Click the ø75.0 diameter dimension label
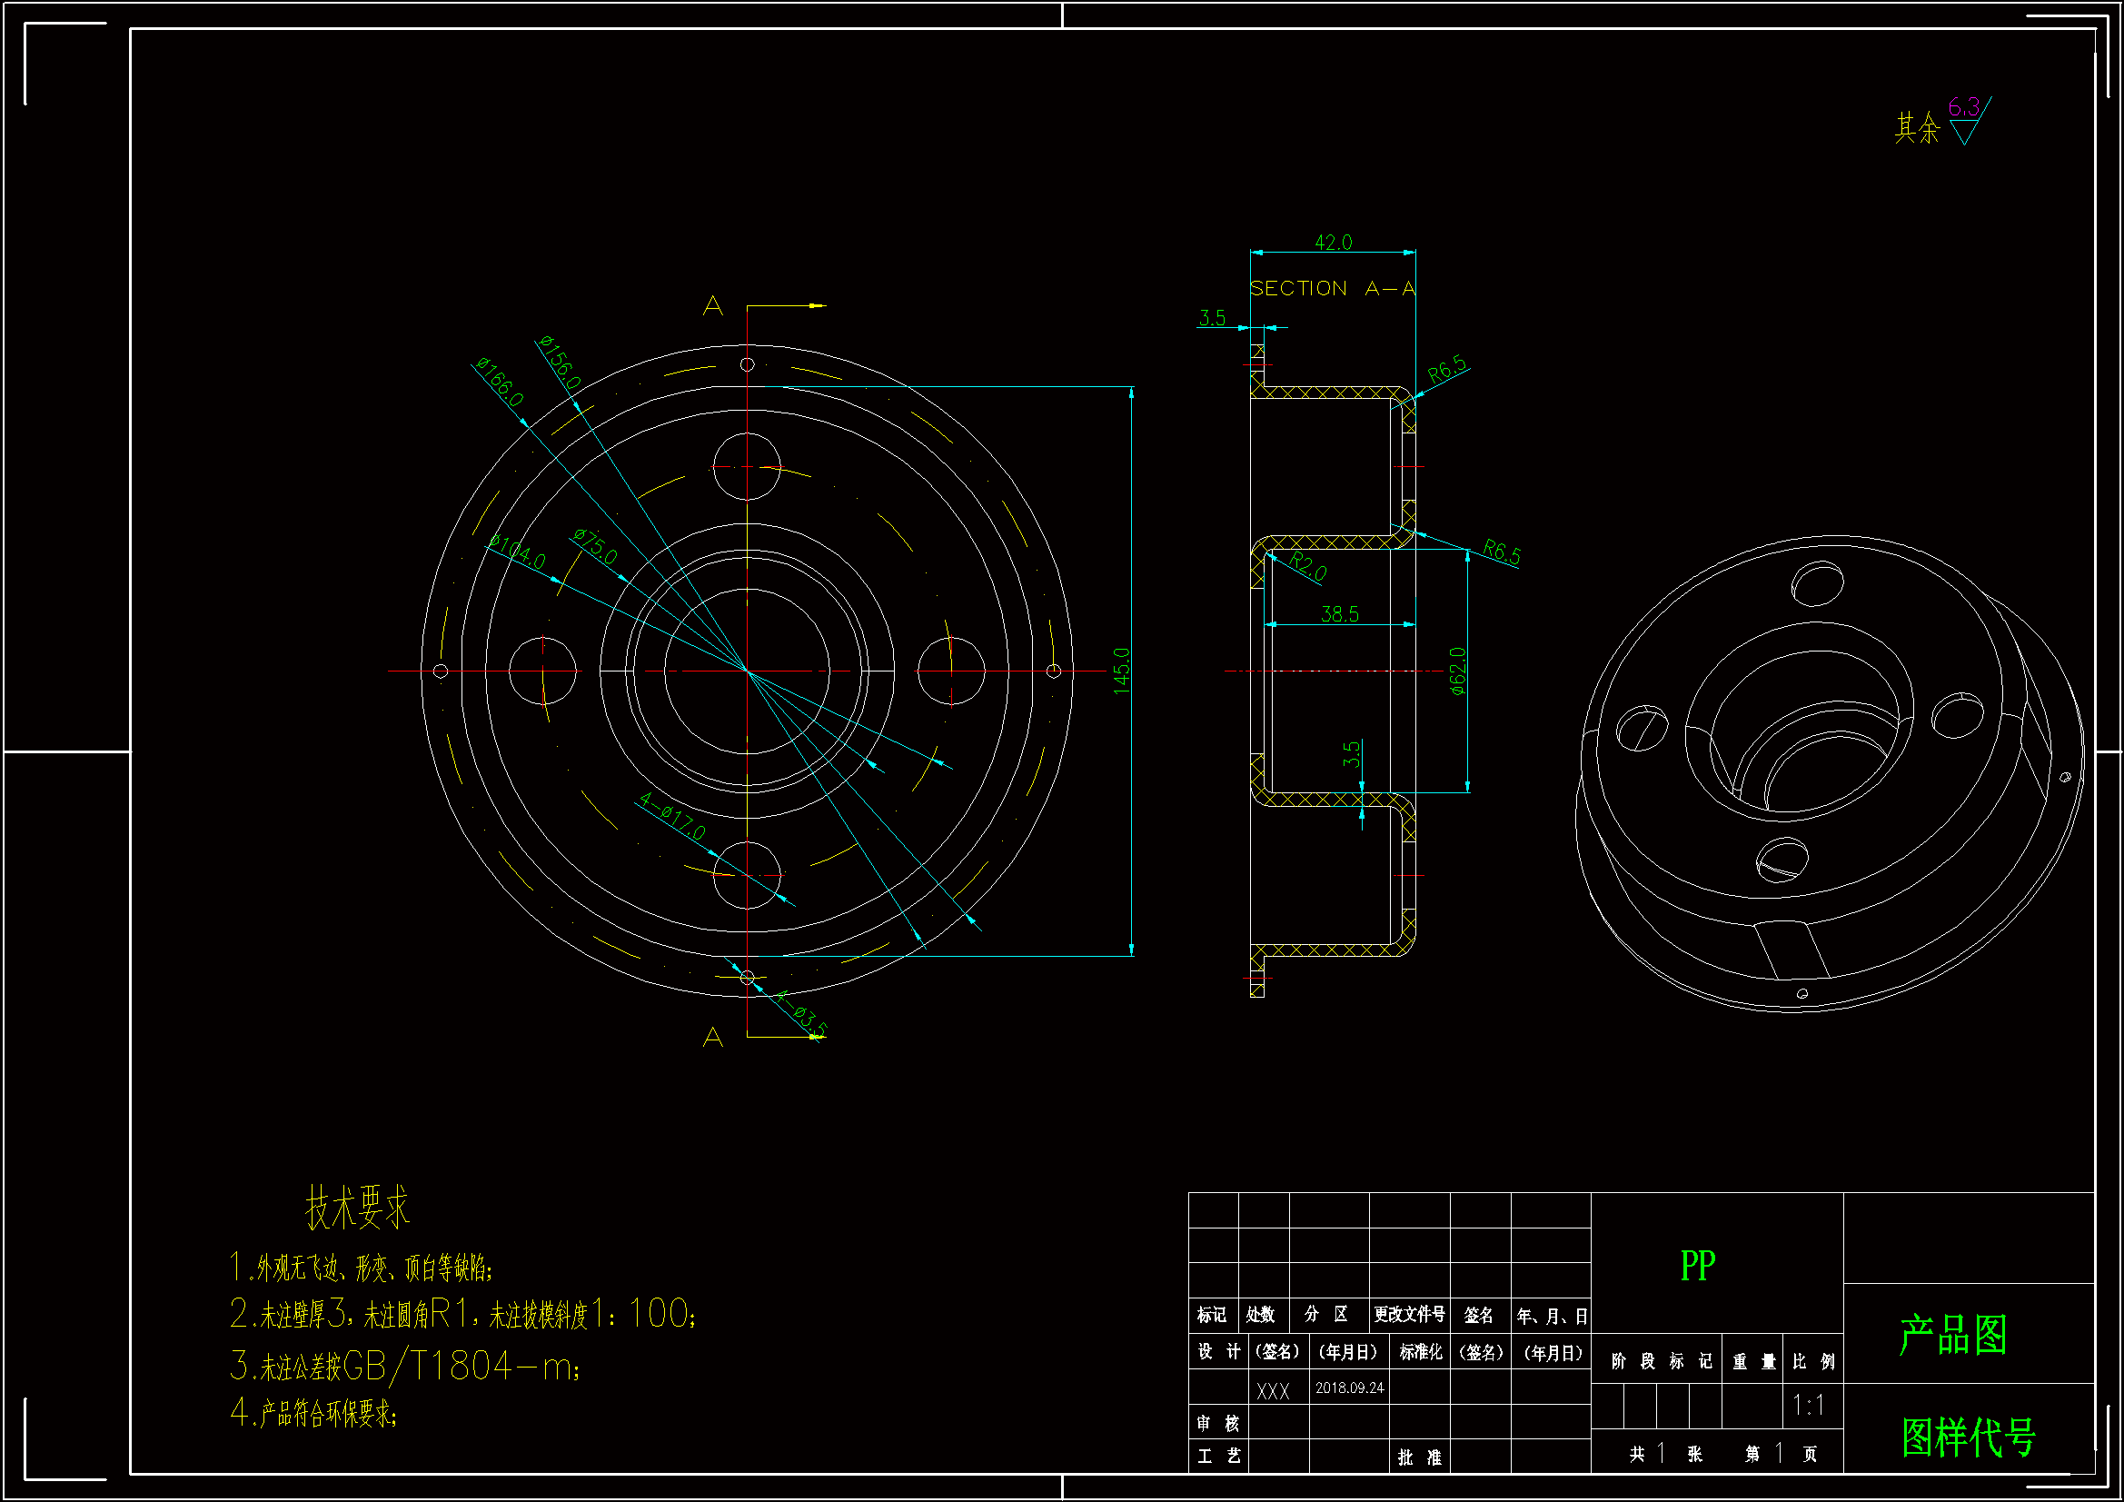 tap(596, 546)
